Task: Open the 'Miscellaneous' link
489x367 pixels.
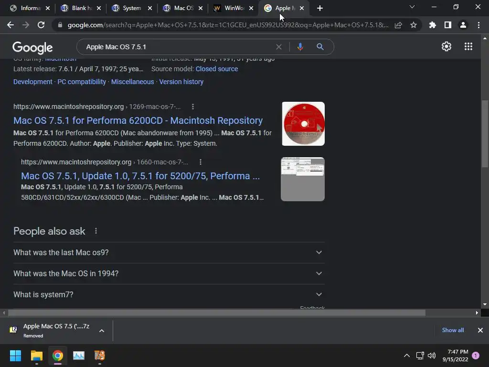Action: [x=133, y=82]
